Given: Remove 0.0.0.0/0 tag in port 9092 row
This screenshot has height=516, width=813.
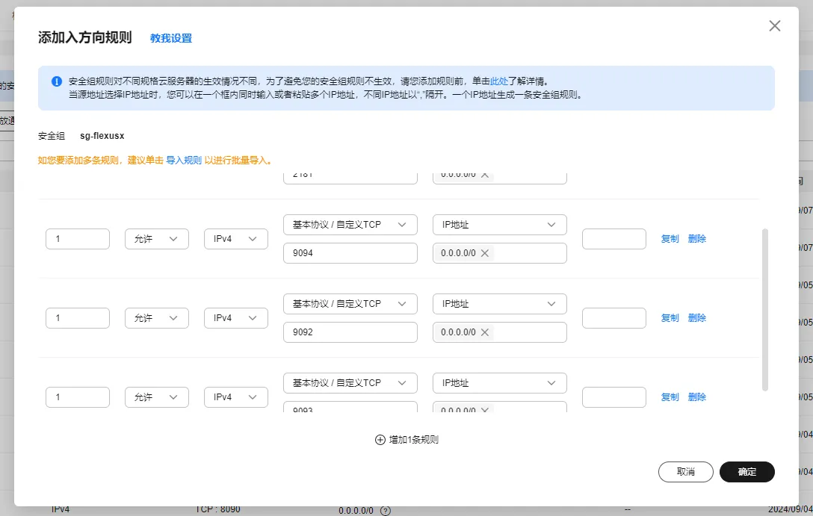Looking at the screenshot, I should point(485,332).
